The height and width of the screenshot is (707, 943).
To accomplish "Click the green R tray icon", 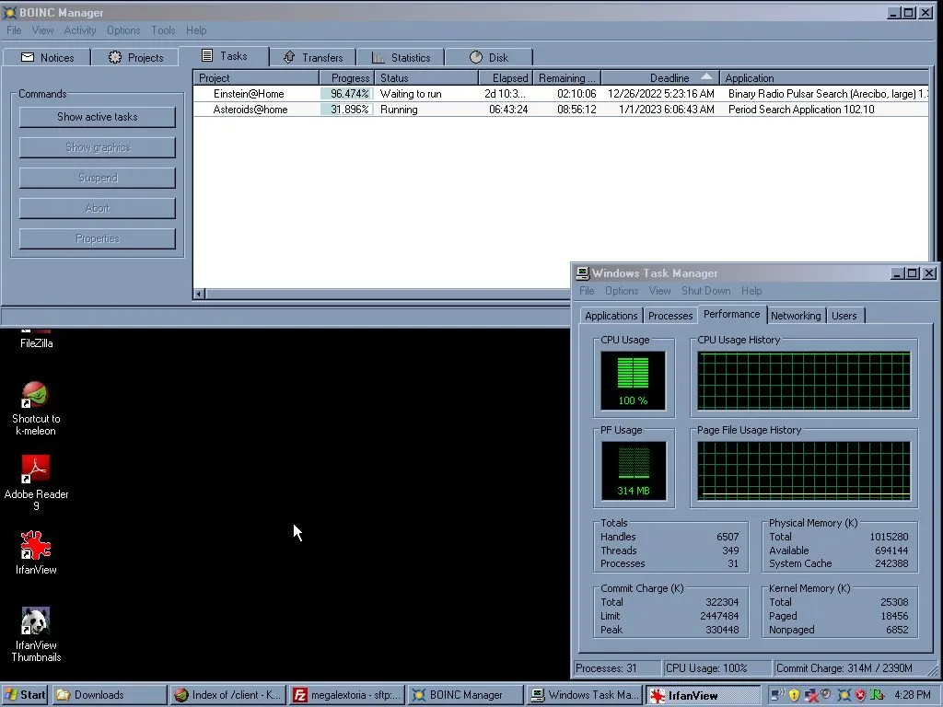I will pos(877,695).
